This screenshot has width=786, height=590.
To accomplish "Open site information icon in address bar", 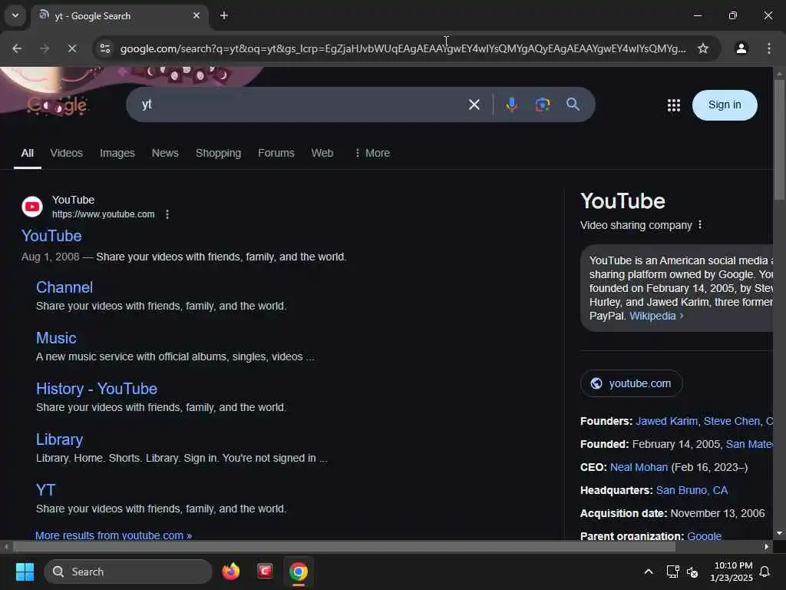I will click(105, 48).
